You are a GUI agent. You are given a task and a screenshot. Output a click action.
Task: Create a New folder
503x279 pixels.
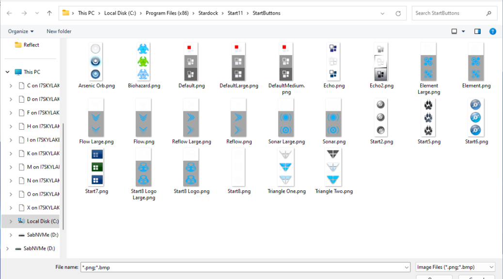[59, 31]
